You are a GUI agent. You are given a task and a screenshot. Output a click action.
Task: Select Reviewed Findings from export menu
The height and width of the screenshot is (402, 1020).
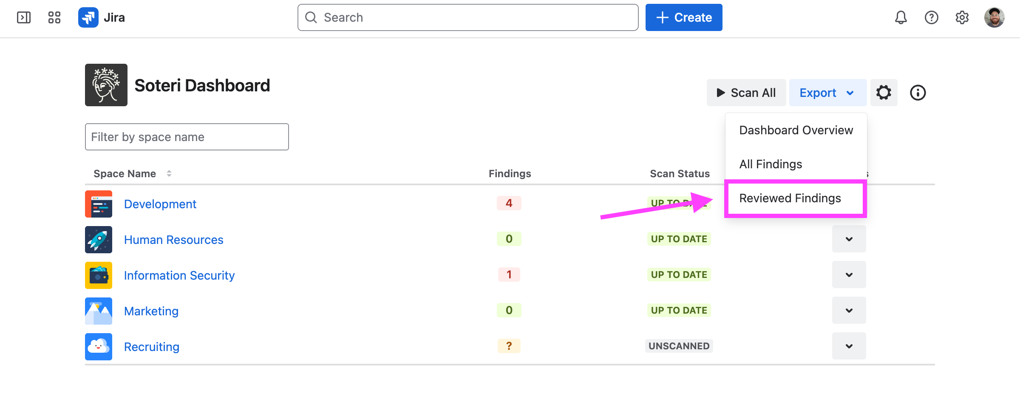tap(790, 198)
